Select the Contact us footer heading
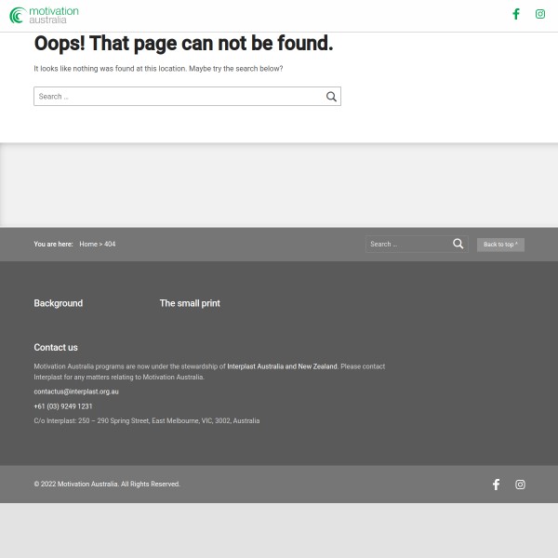The image size is (558, 558). [56, 348]
